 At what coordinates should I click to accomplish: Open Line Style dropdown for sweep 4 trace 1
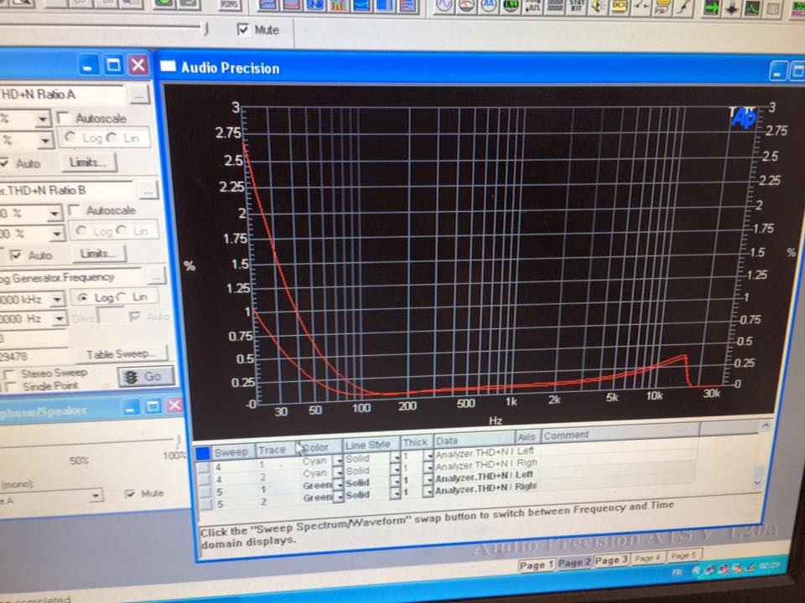coord(394,460)
